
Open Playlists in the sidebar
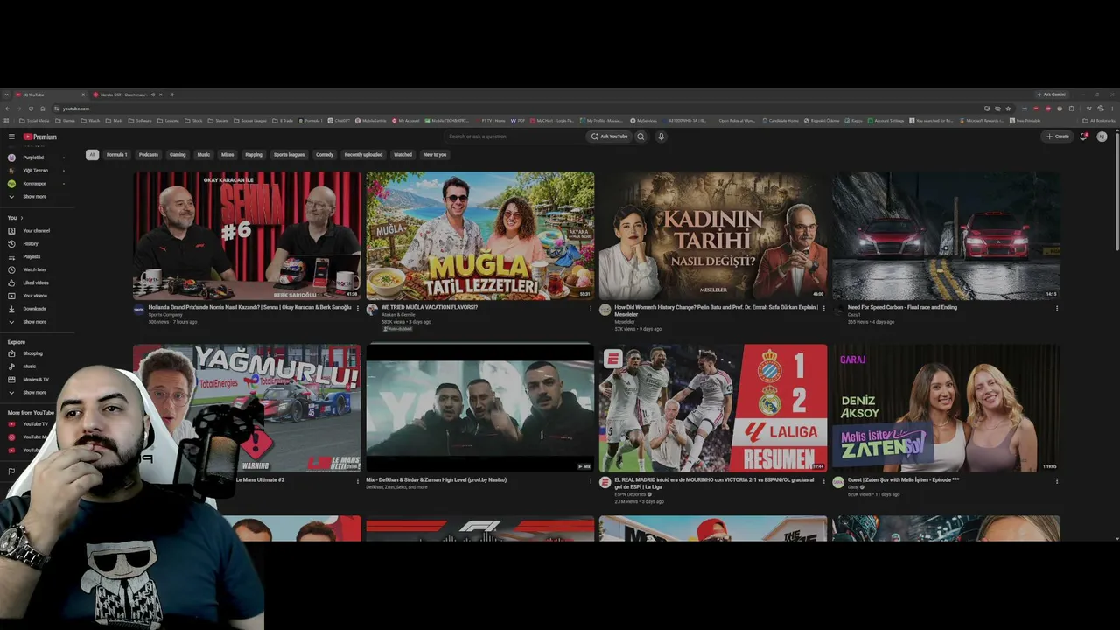[31, 256]
